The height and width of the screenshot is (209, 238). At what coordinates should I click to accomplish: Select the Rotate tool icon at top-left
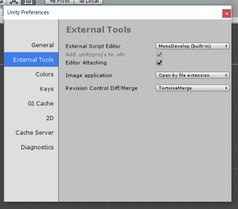pyautogui.click(x=3, y=2)
